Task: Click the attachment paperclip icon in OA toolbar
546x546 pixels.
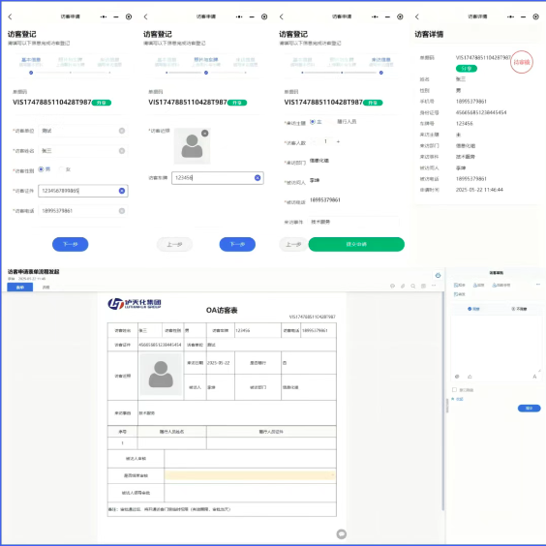Action: [403, 286]
